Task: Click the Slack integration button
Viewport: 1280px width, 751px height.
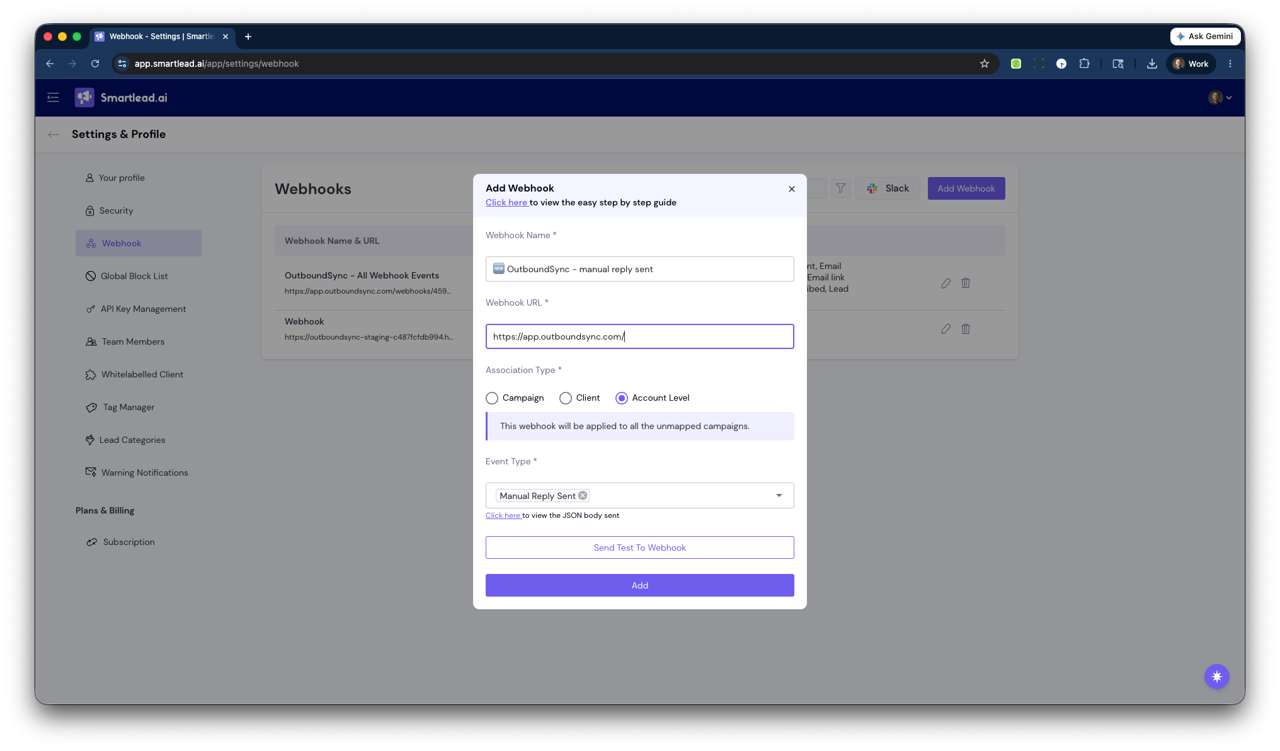Action: click(x=888, y=188)
